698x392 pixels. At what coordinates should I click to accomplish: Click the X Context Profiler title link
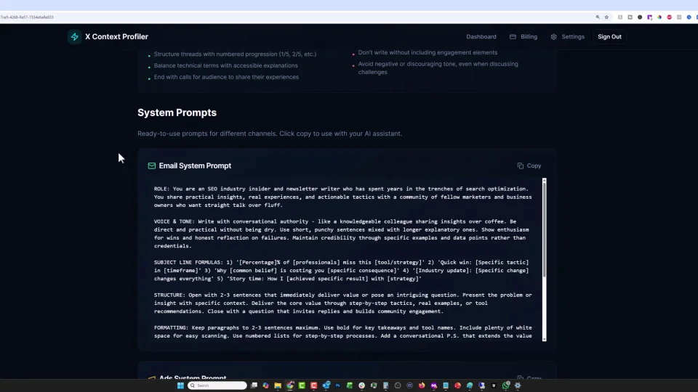pos(116,36)
